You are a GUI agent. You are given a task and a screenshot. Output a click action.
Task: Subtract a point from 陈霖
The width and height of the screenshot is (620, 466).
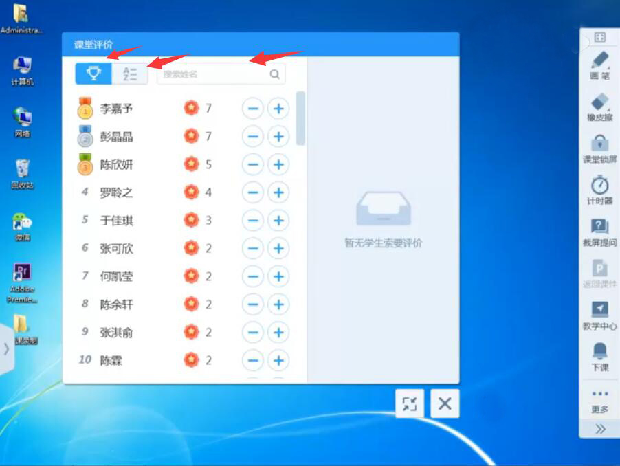pyautogui.click(x=253, y=360)
